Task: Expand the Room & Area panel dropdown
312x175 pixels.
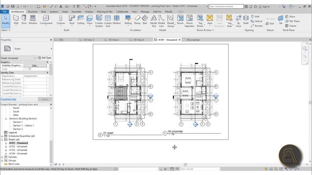Action: coord(205,30)
